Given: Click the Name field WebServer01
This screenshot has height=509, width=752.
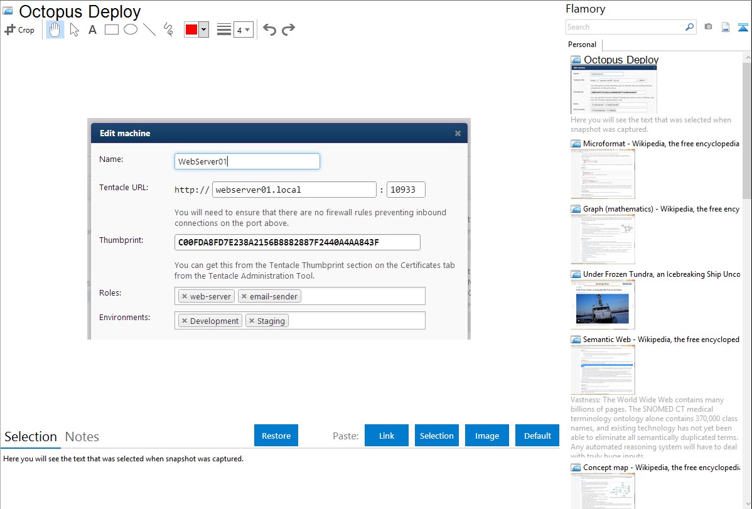Looking at the screenshot, I should (247, 161).
